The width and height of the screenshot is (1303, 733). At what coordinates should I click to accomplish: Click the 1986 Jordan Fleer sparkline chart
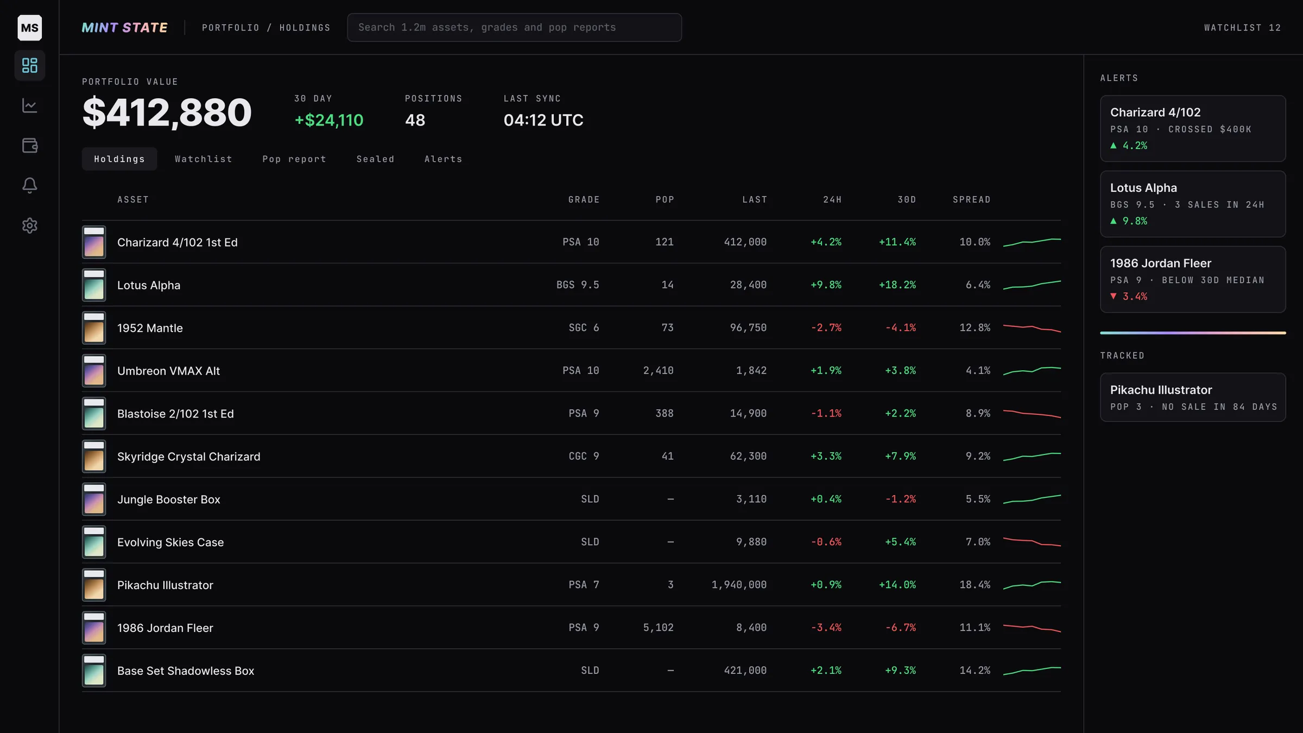[1032, 628]
